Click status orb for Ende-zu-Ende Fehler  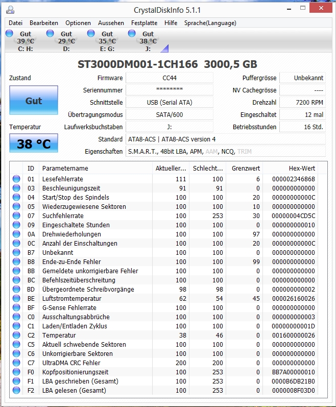pos(16,261)
